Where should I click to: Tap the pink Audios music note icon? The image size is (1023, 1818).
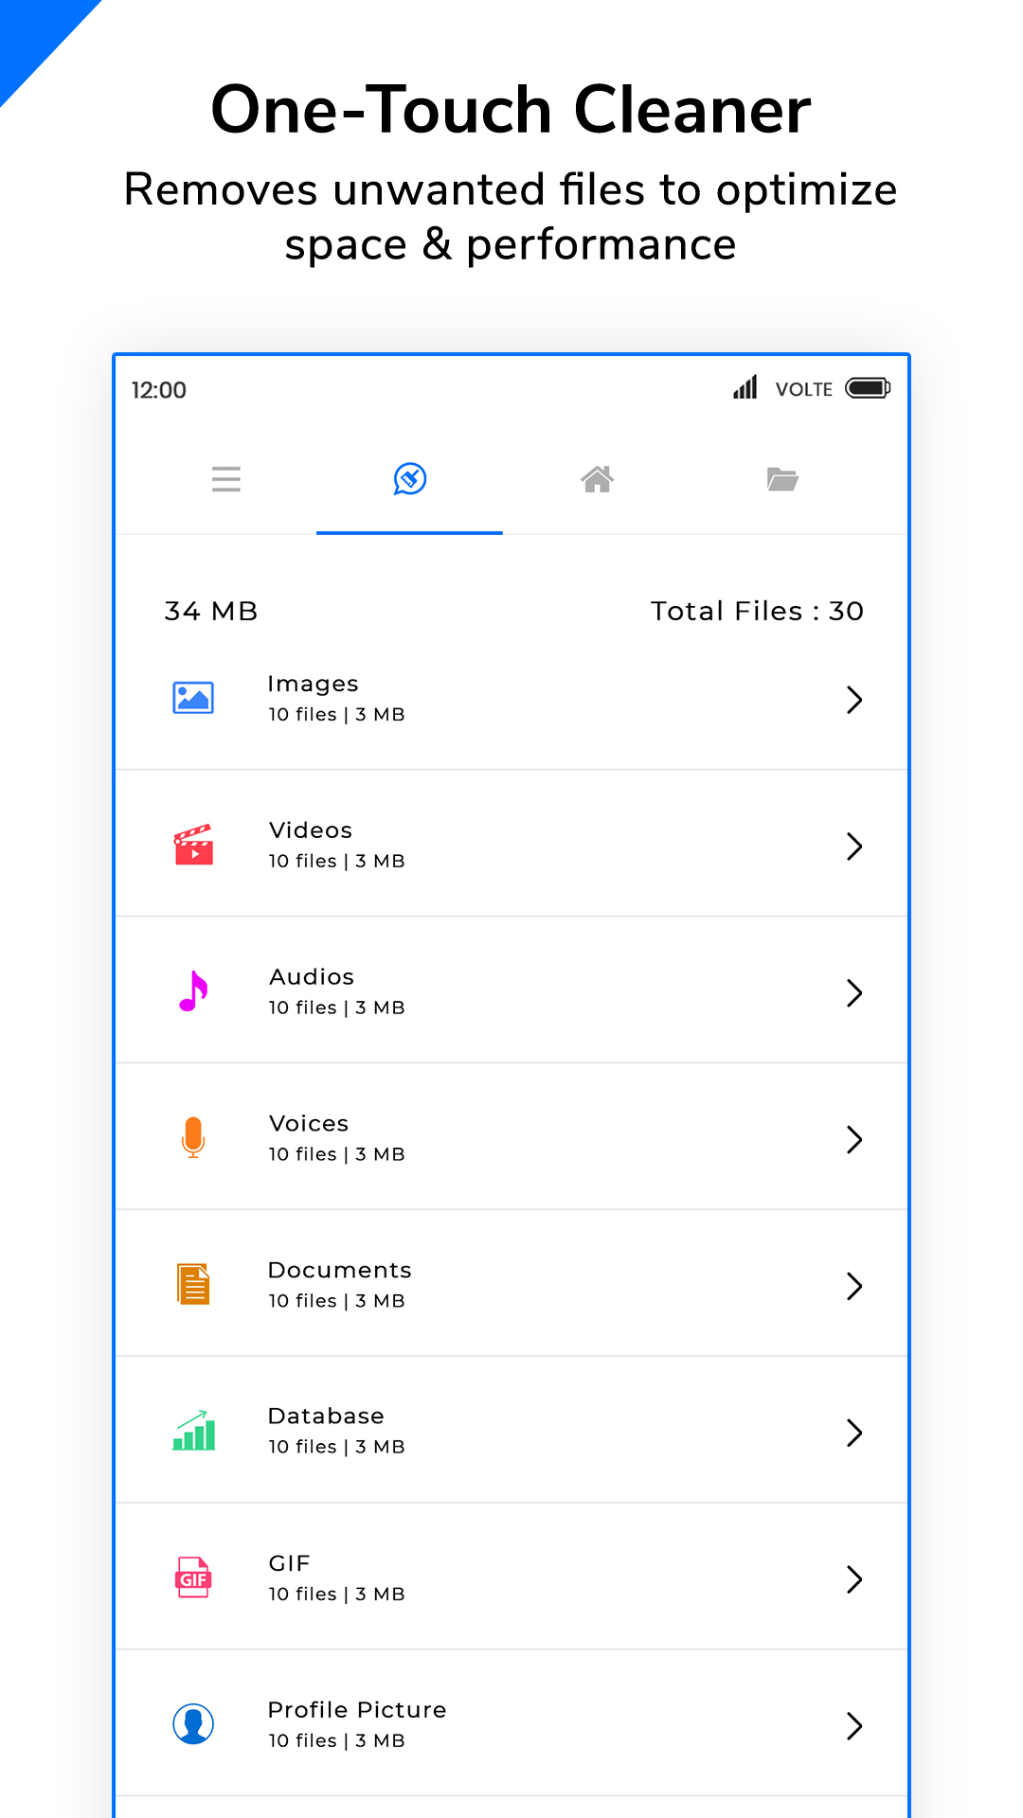tap(193, 991)
